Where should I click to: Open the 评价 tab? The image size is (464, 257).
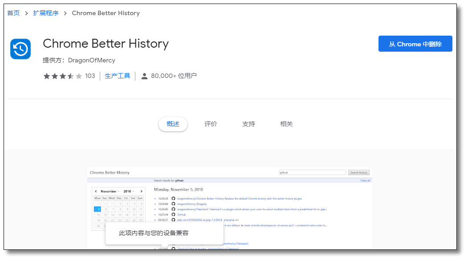pyautogui.click(x=211, y=124)
